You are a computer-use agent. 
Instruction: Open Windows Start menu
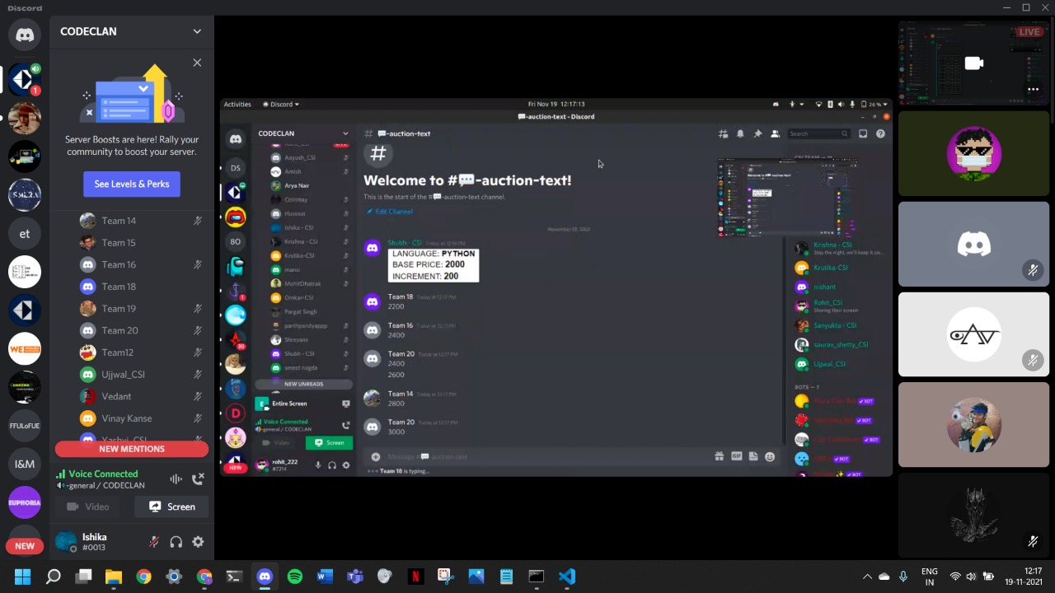22,577
